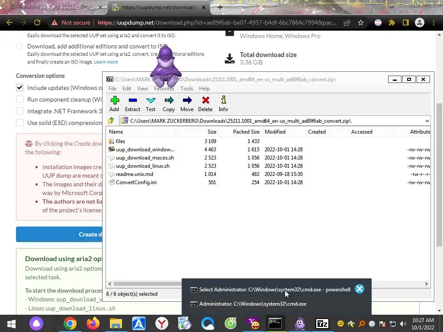This screenshot has width=443, height=332.
Task: Select the files folder row
Action: (x=268, y=141)
